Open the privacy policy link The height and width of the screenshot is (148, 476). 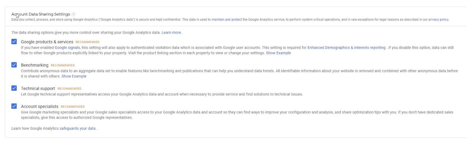(438, 19)
